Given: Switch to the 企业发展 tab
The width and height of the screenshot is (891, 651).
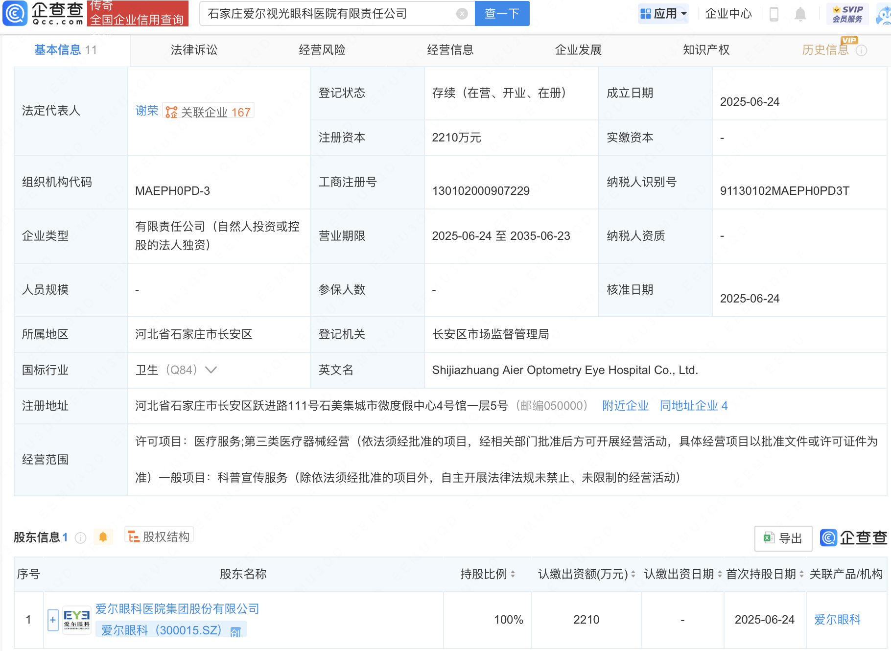Looking at the screenshot, I should (x=578, y=50).
